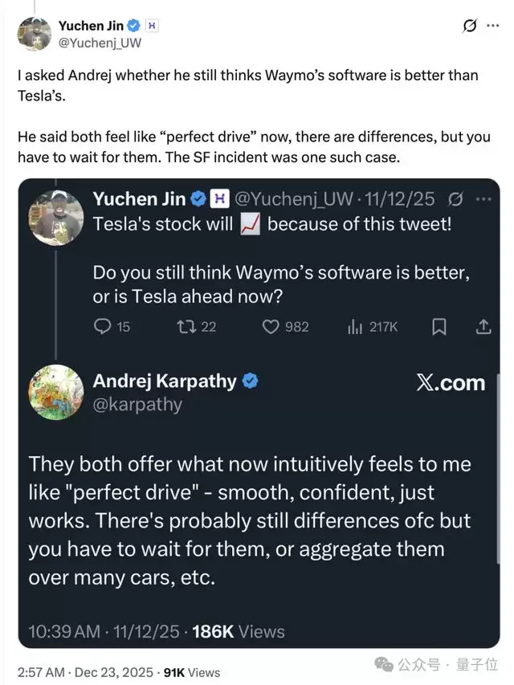
Task: Click the affiliation badge next to Yuchen Jin
Action: [x=152, y=27]
